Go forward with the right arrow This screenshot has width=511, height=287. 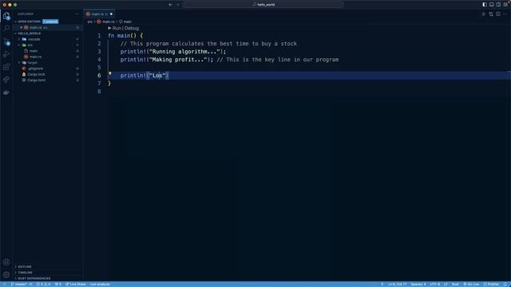(178, 5)
